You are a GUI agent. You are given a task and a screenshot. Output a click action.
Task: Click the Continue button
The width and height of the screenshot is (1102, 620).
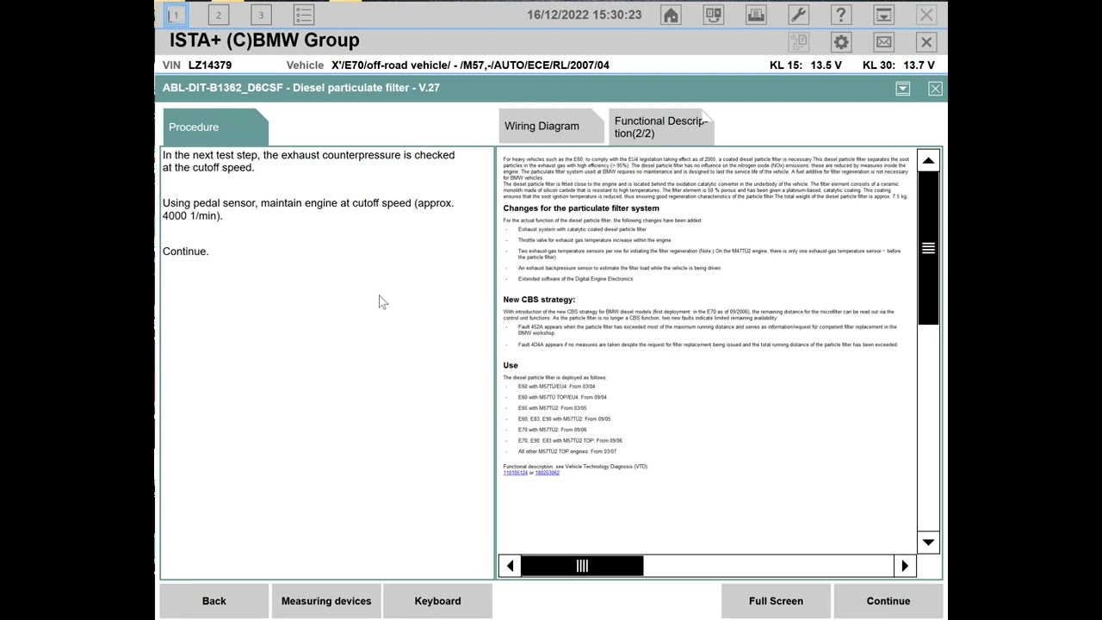(888, 601)
